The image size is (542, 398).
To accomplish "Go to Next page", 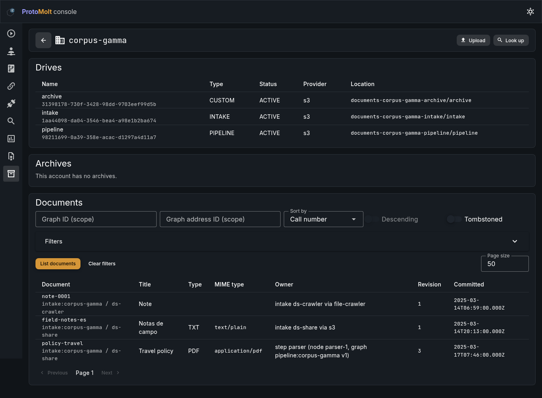I will click(x=110, y=373).
